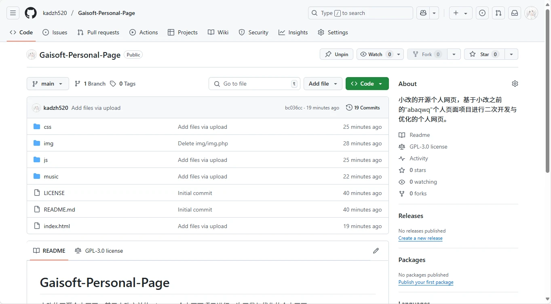Screen dimensions: 551x304
Task: Open pull requests icon in header
Action: (498, 13)
